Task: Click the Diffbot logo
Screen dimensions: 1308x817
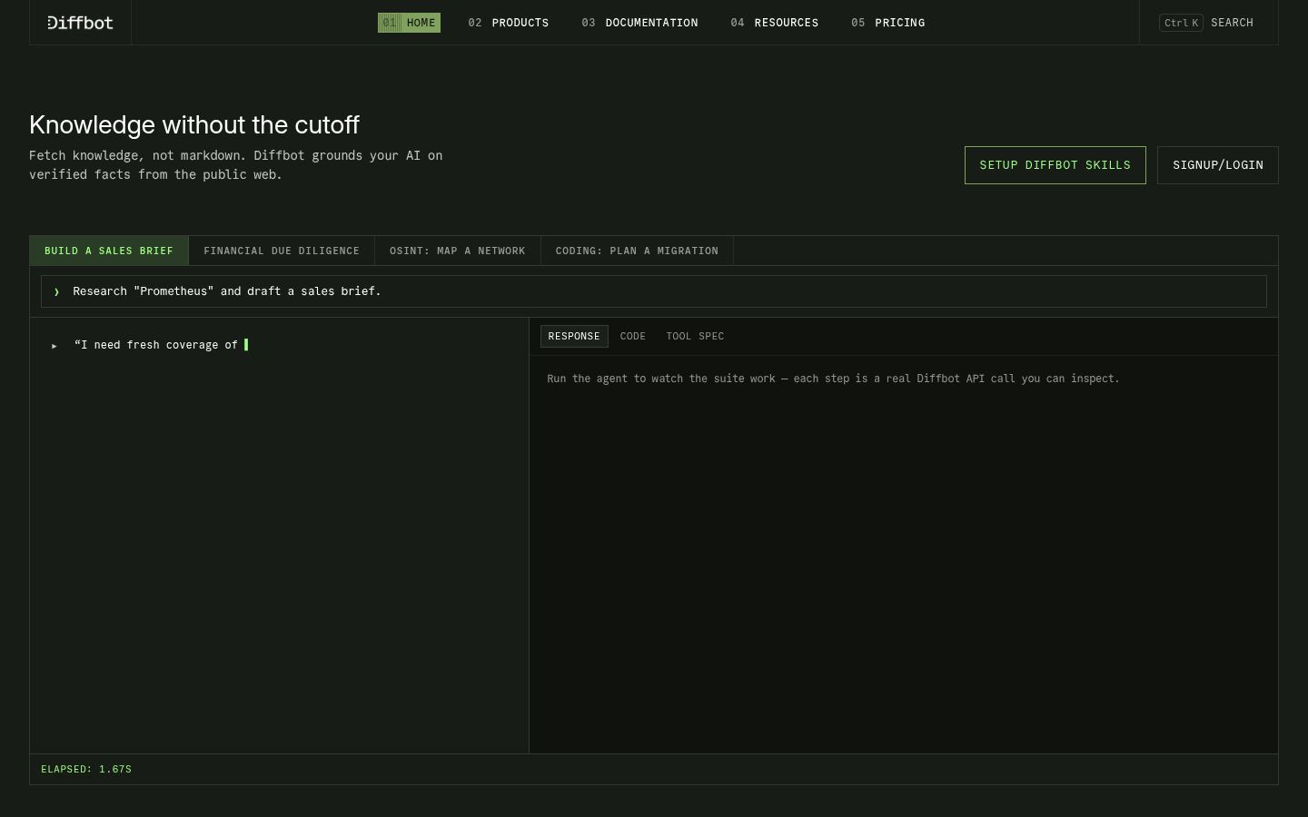Action: pyautogui.click(x=80, y=23)
